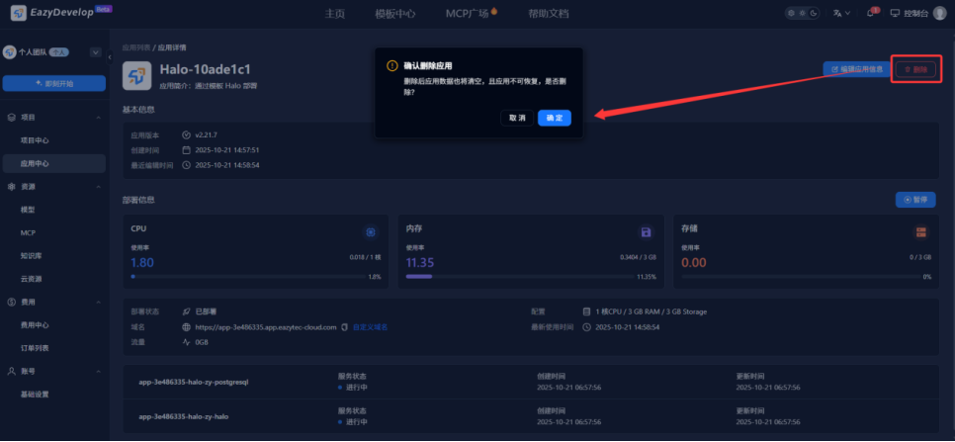955x442 pixels.
Task: Click the 项目 group stack icon
Action: click(x=11, y=117)
